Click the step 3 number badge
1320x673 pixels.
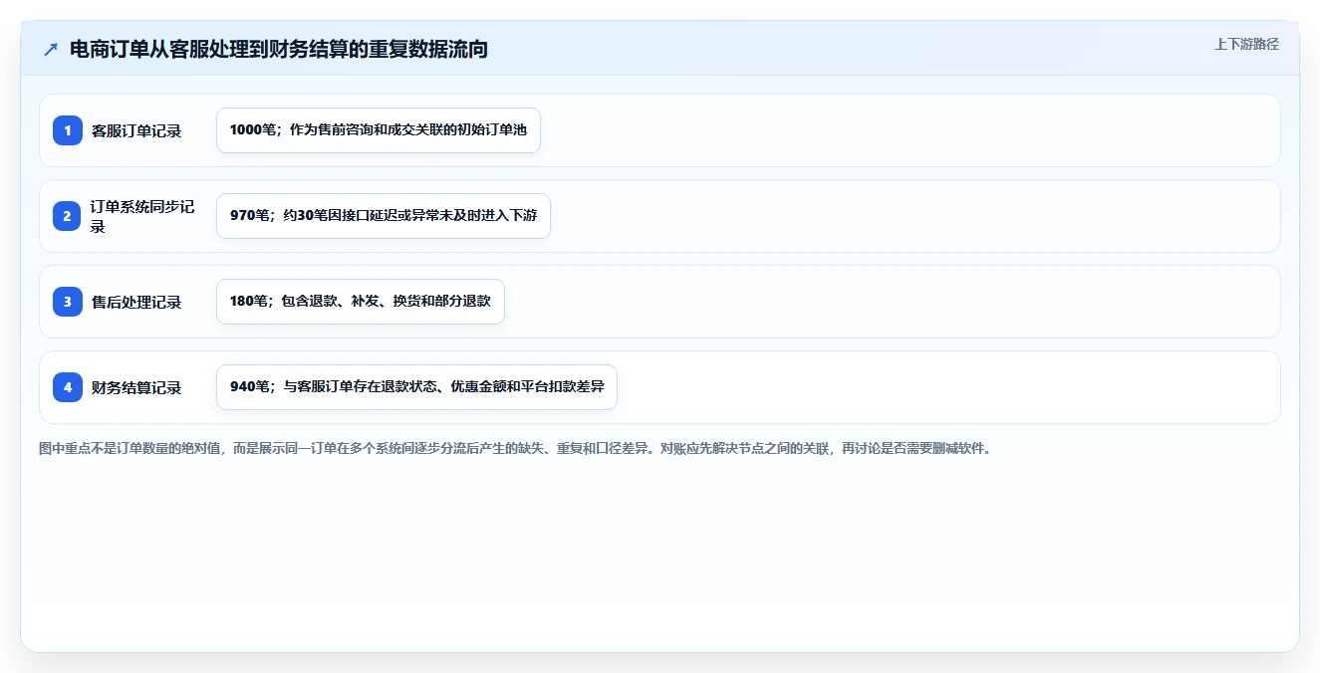[x=68, y=302]
